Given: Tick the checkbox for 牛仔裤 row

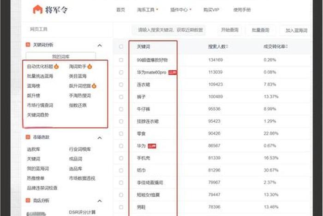Looking at the screenshot, I should pos(121,109).
